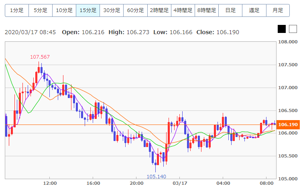Pick the black chart theme swatch
Image resolution: width=303 pixels, height=190 pixels.
[282, 29]
